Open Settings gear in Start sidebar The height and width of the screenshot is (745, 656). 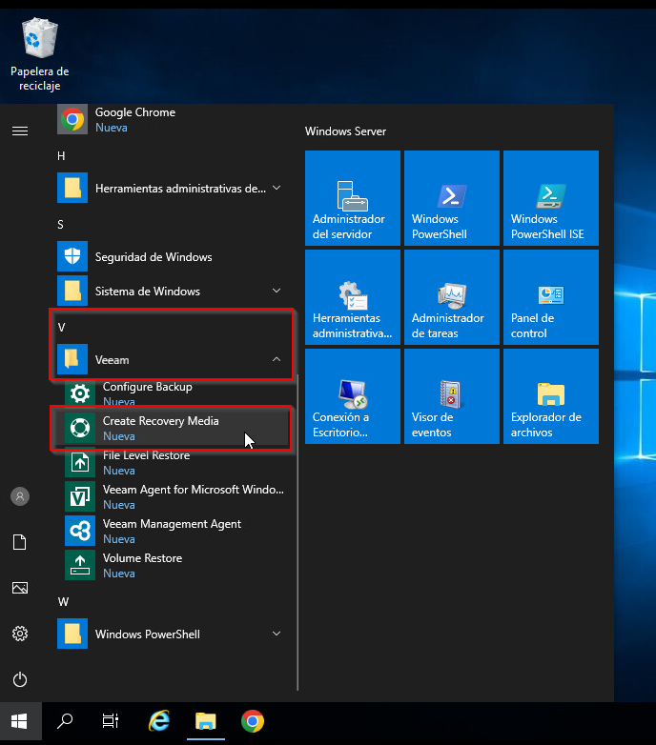click(x=20, y=634)
